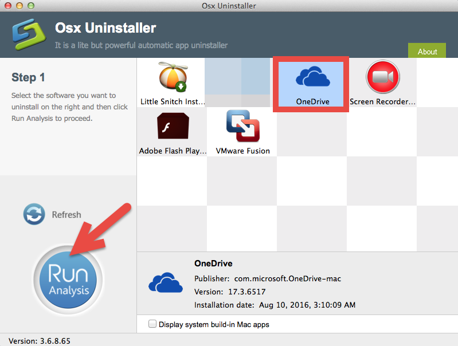Viewport: 458px width, 346px height.
Task: Select the Little Snitch Installer app icon
Action: (173, 77)
